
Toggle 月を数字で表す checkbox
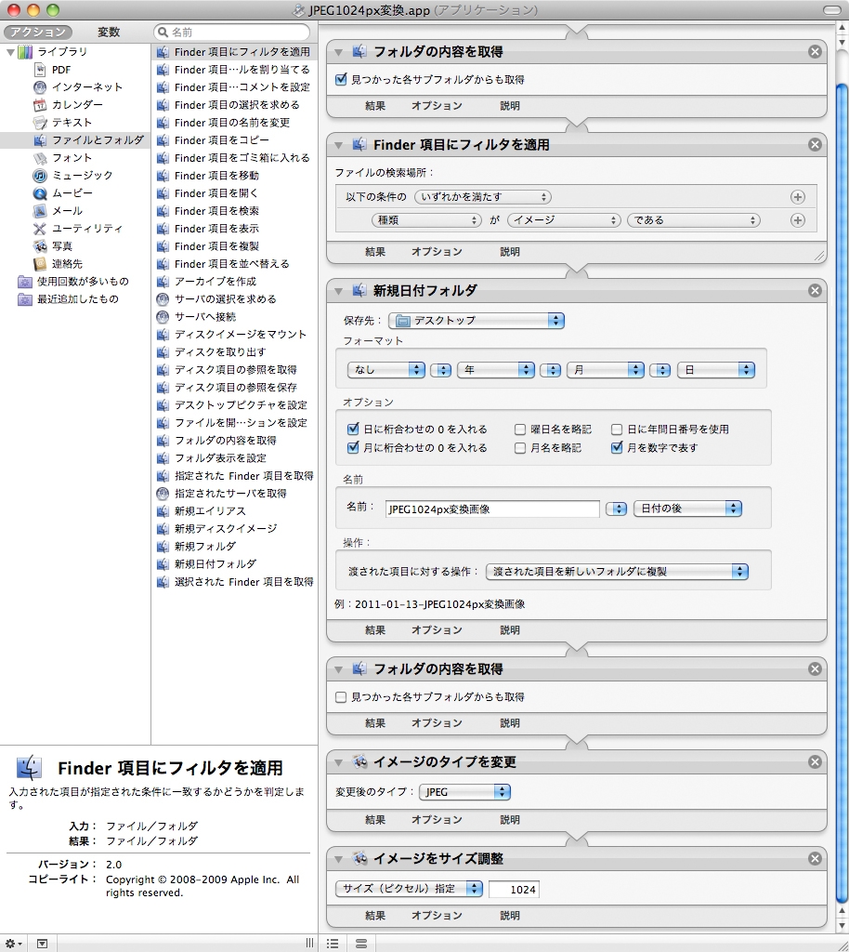pos(617,447)
